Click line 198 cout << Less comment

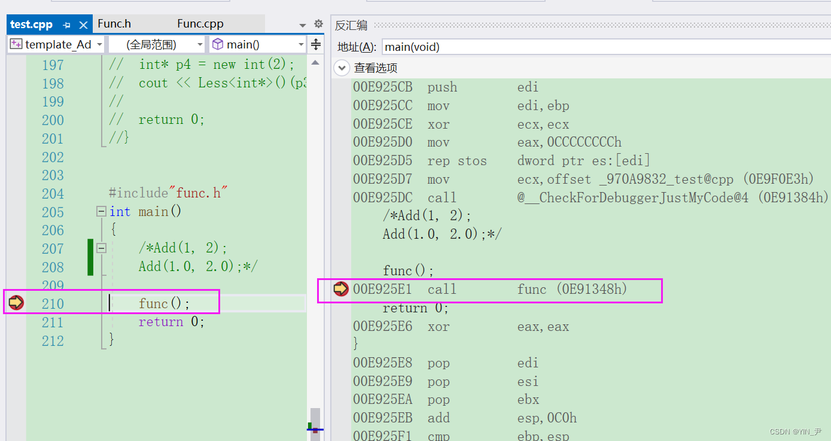[208, 83]
